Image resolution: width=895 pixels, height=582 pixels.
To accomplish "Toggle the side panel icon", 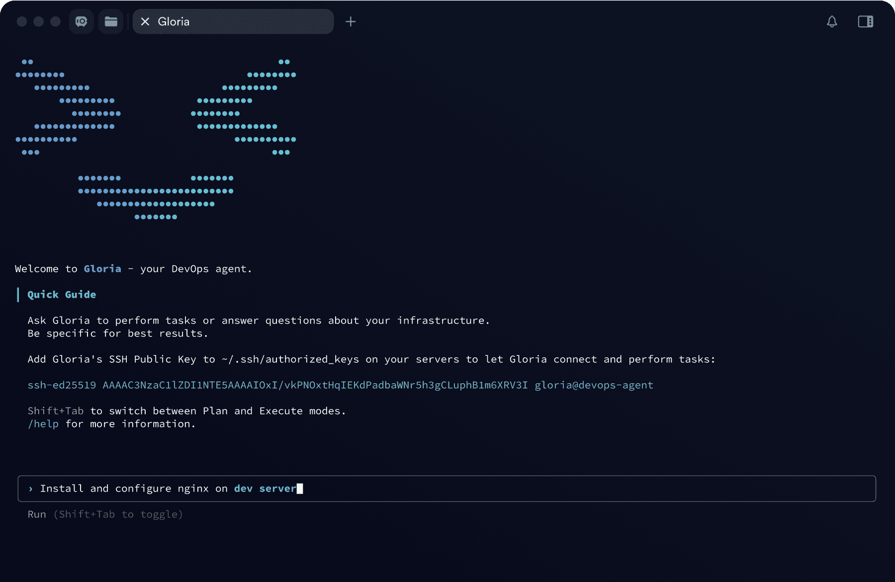I will 866,21.
